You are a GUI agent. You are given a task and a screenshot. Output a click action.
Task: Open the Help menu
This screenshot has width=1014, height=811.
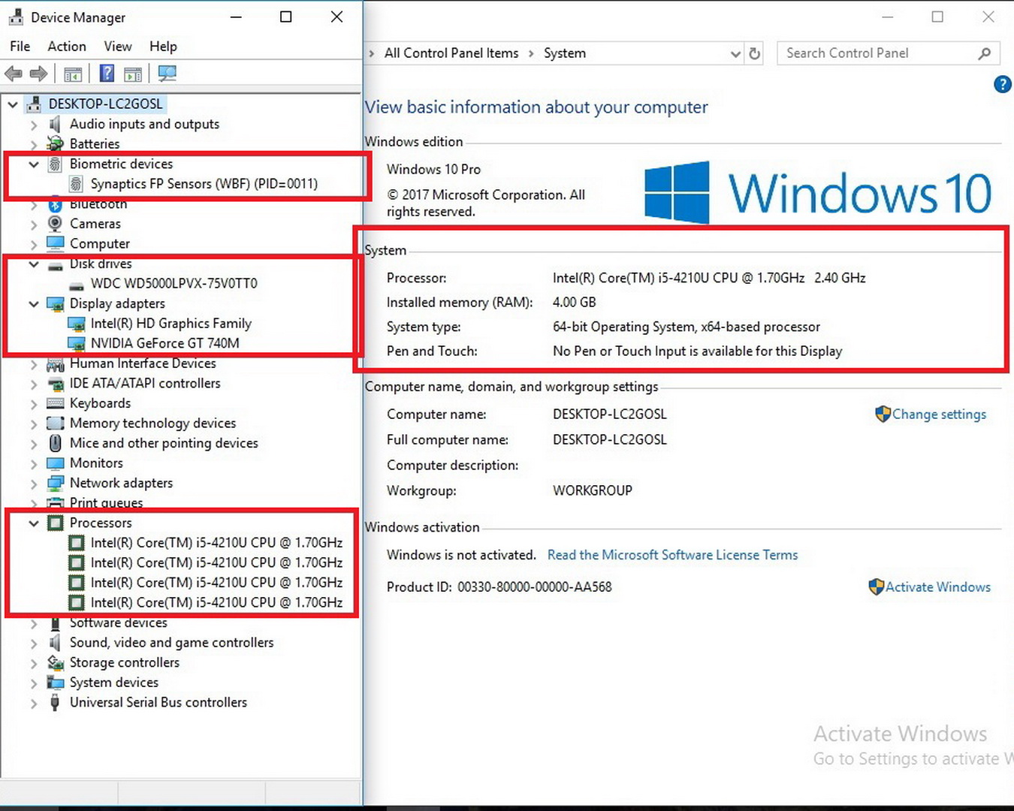[163, 47]
